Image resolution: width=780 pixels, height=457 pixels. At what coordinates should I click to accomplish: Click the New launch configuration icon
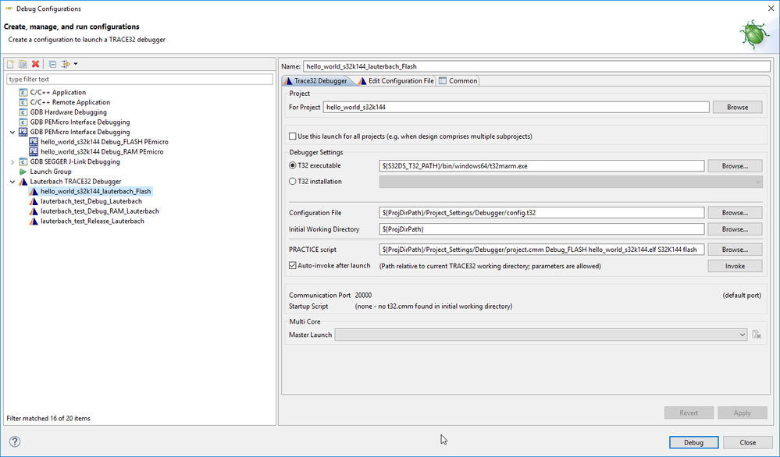(x=10, y=64)
